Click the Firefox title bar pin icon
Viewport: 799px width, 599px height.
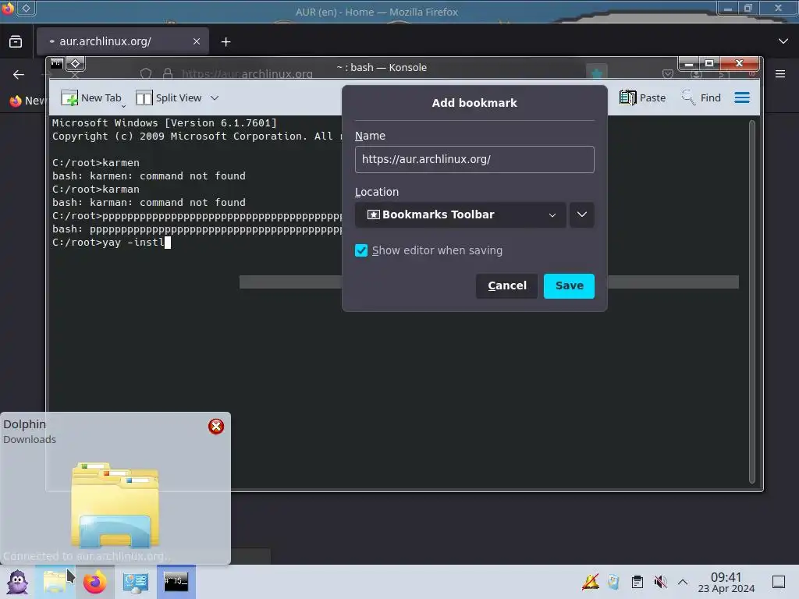tap(26, 8)
